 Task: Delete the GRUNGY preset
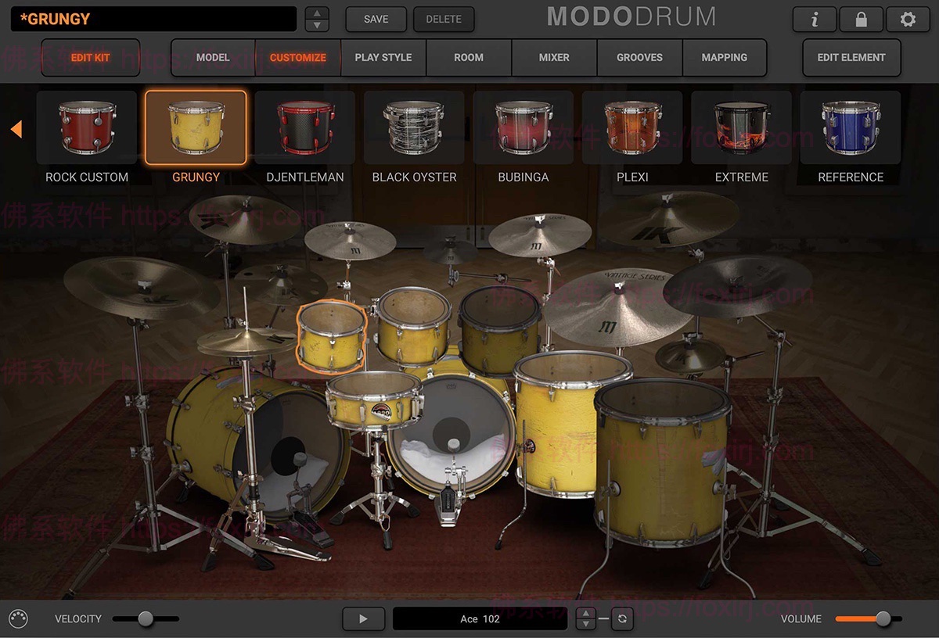point(444,20)
